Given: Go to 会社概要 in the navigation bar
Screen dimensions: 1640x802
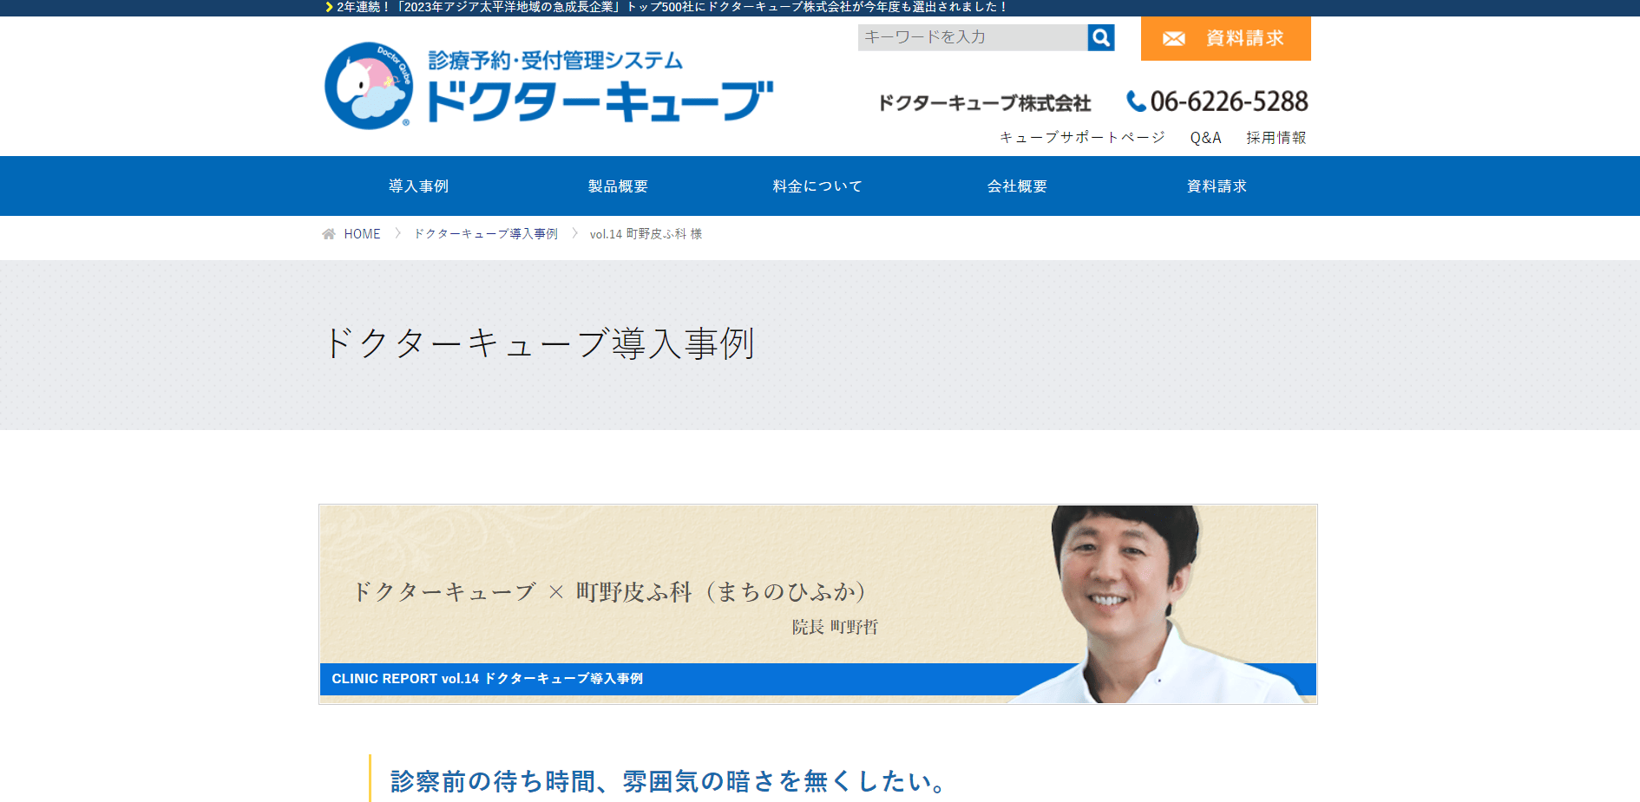Looking at the screenshot, I should point(1017,186).
